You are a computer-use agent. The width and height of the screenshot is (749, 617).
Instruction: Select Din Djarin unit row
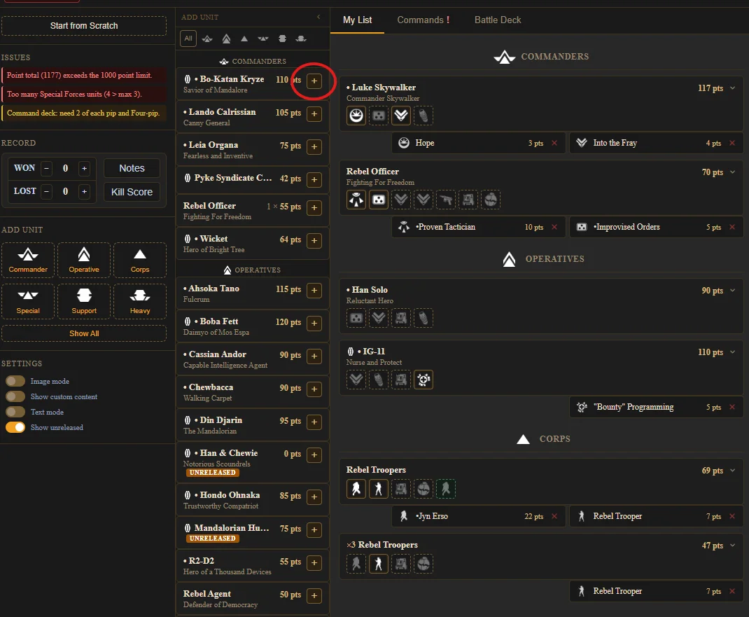(x=253, y=425)
